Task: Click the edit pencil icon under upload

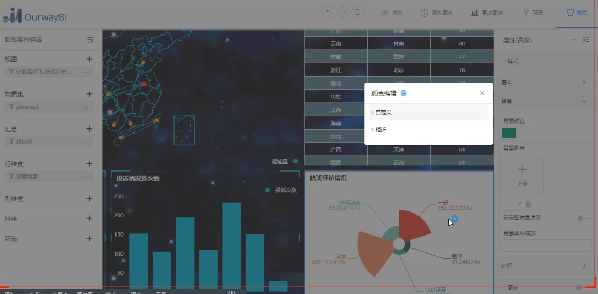Action: 519,204
